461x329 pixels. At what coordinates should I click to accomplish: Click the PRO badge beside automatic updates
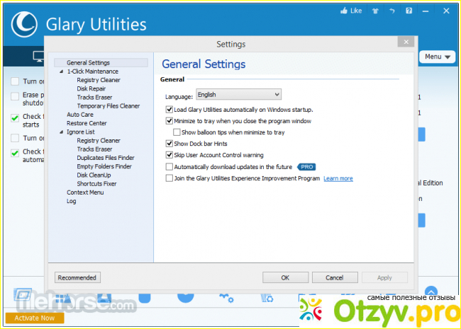click(x=306, y=167)
